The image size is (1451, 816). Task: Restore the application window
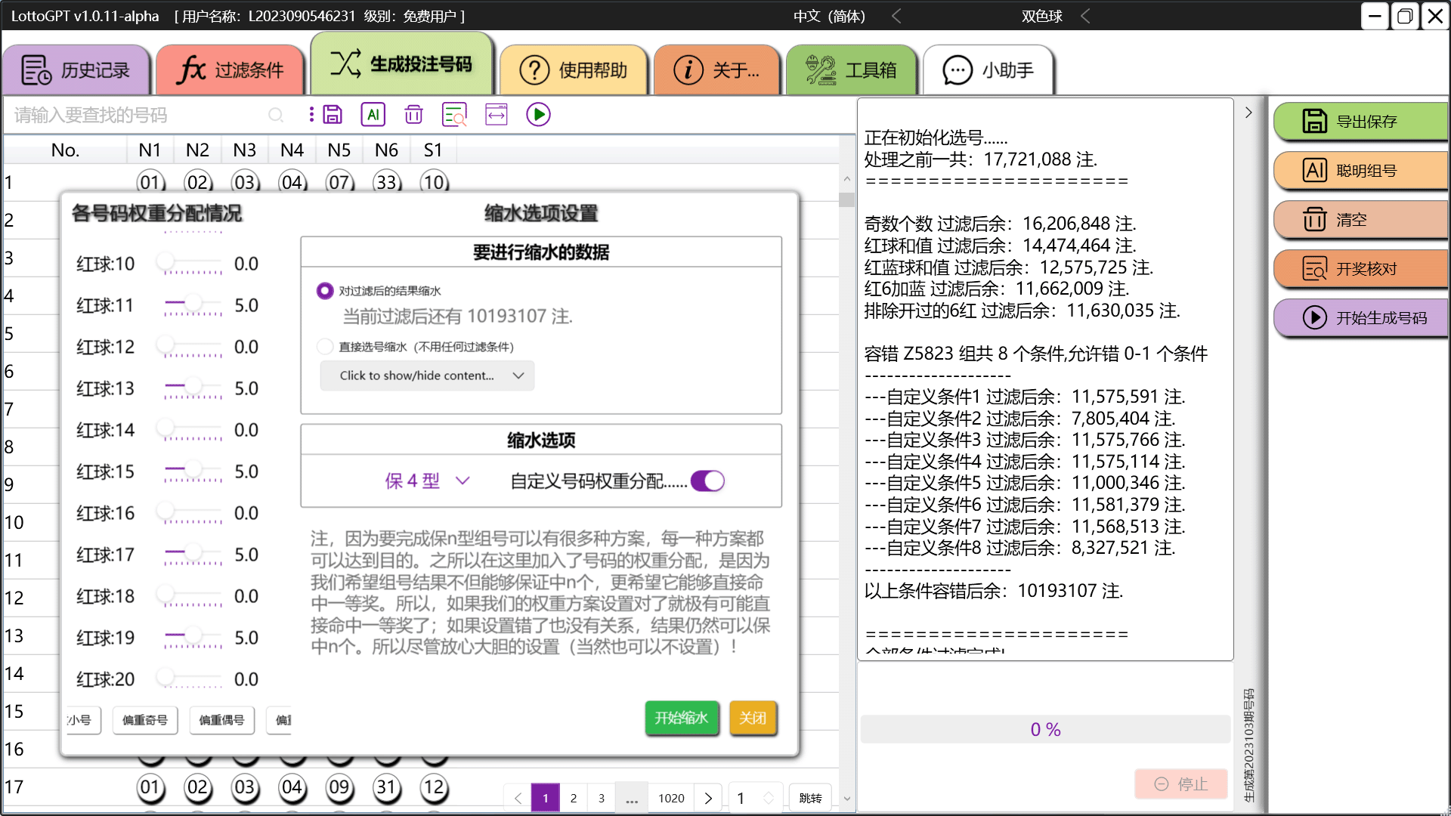(x=1405, y=16)
